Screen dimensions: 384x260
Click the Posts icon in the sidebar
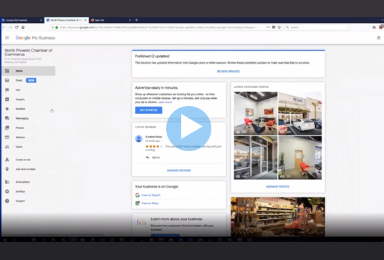[7, 80]
